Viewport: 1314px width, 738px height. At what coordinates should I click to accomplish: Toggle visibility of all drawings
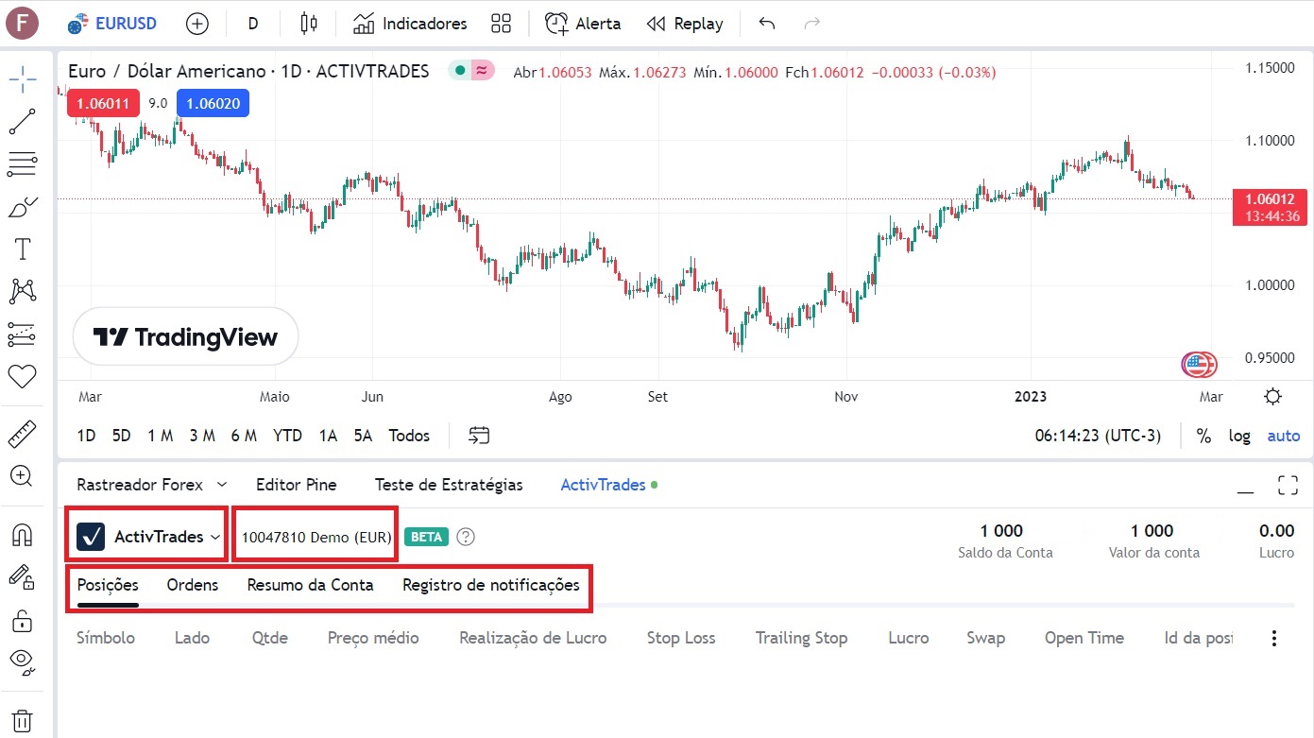click(x=23, y=660)
